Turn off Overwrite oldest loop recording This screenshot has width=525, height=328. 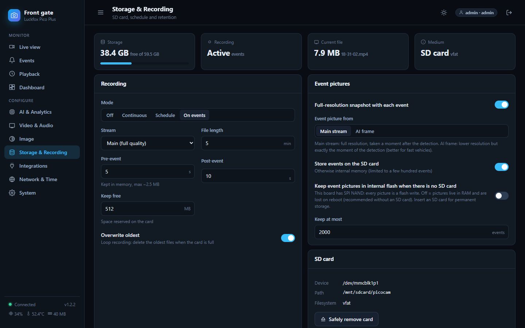pyautogui.click(x=288, y=238)
